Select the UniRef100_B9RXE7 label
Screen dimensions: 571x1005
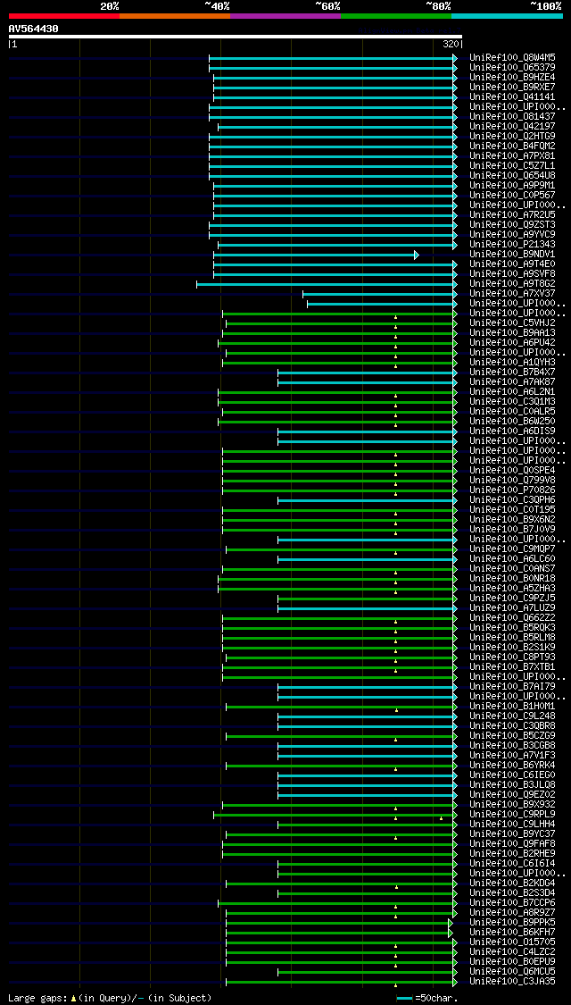512,88
